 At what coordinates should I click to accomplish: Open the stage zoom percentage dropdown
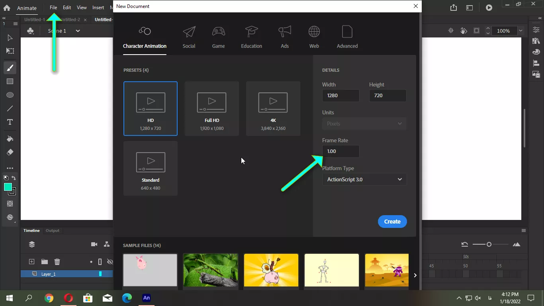click(521, 31)
